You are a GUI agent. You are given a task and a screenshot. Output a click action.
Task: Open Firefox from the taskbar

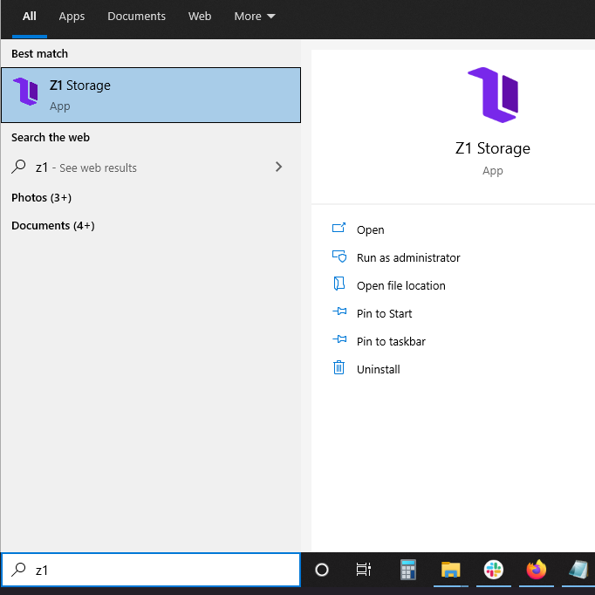(537, 570)
